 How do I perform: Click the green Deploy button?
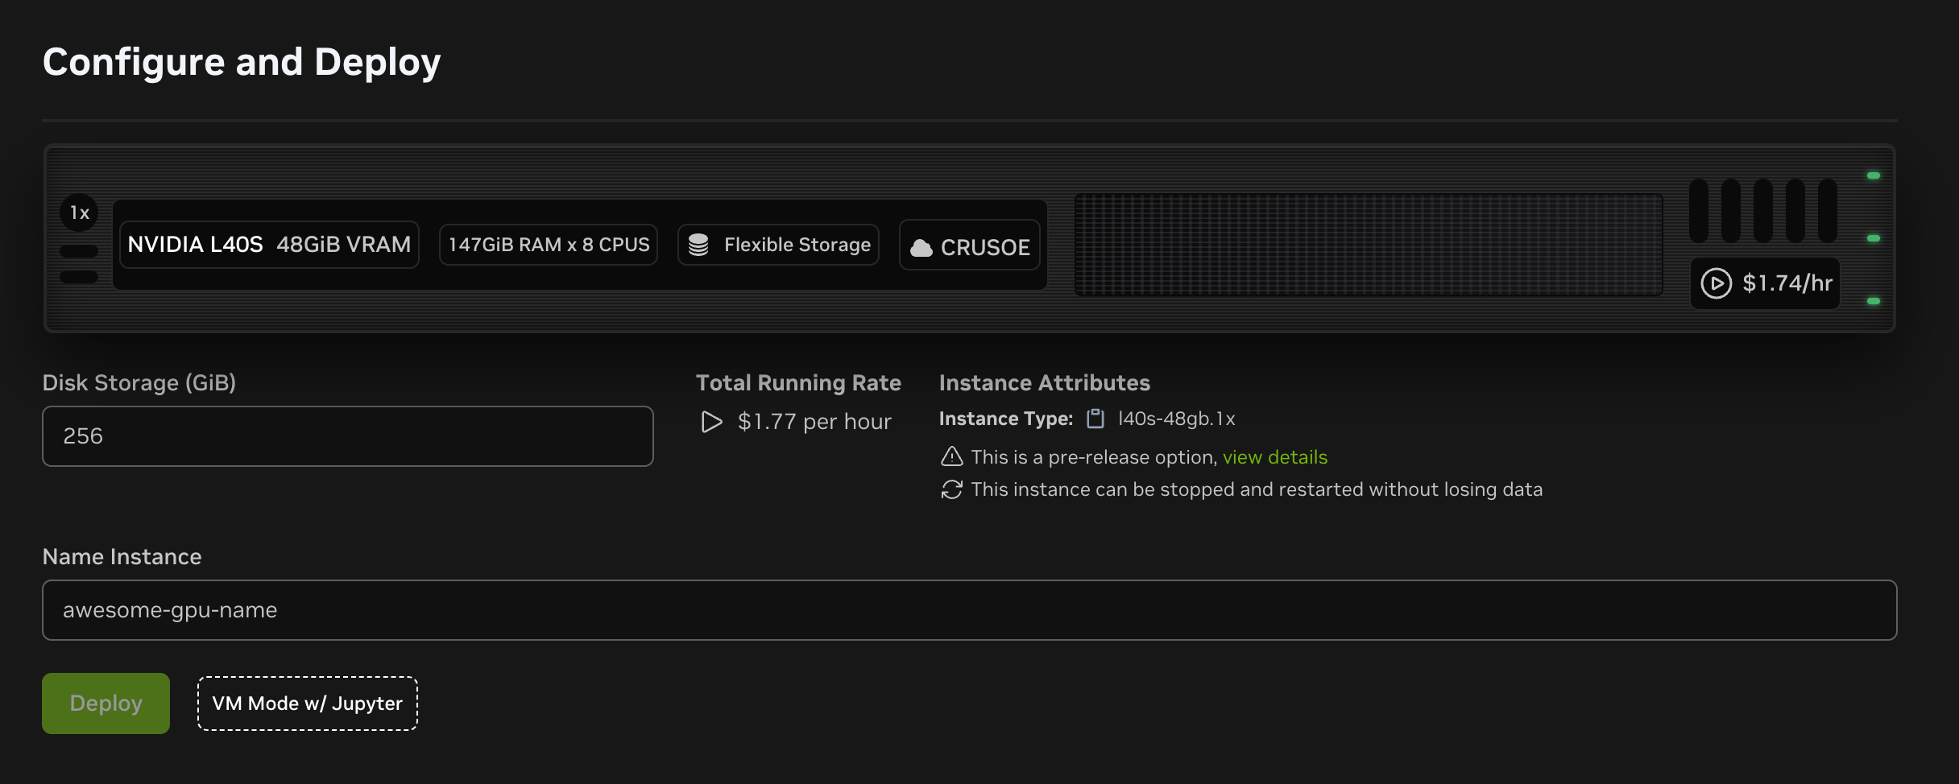106,703
